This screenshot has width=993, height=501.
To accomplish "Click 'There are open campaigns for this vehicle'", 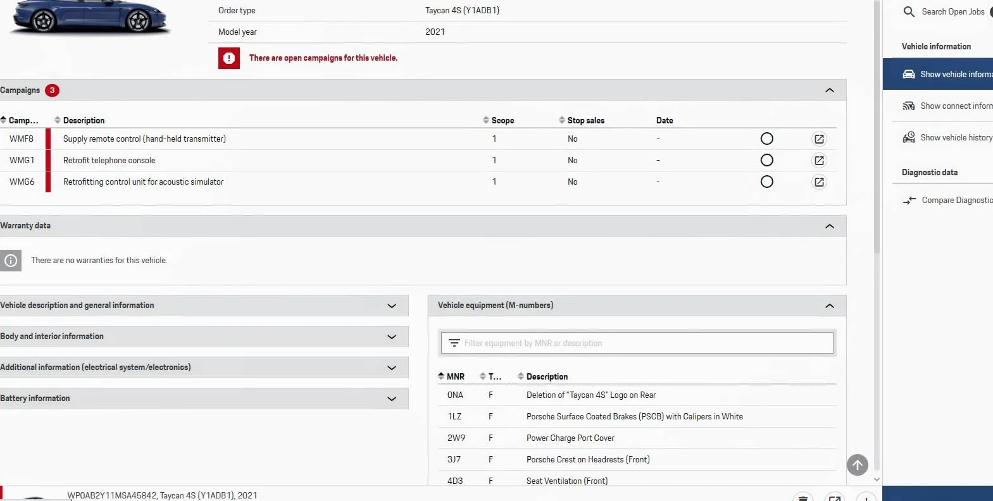I will pos(323,58).
